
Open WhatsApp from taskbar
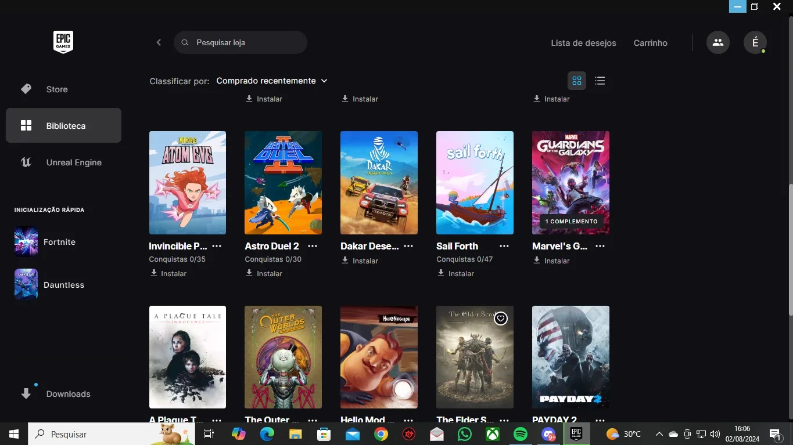[x=465, y=434]
